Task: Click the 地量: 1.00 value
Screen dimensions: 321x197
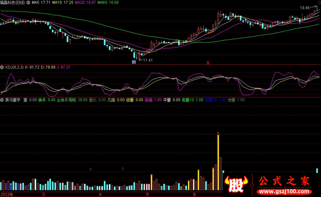Action: [236, 100]
